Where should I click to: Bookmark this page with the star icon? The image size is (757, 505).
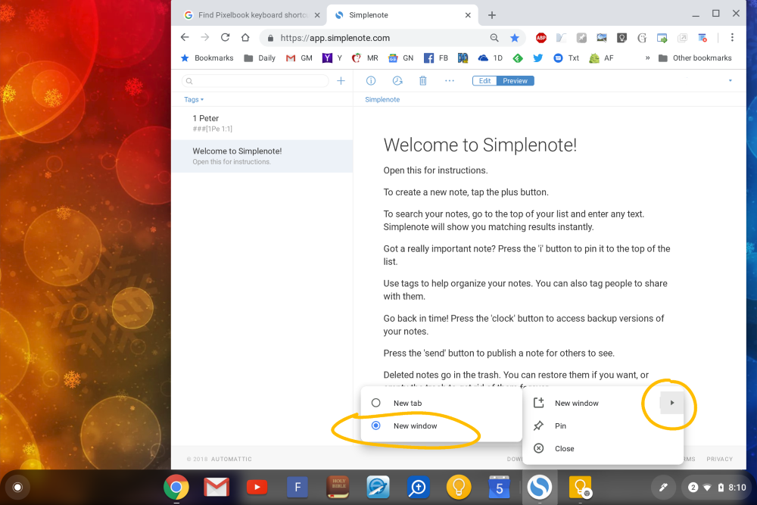tap(515, 38)
